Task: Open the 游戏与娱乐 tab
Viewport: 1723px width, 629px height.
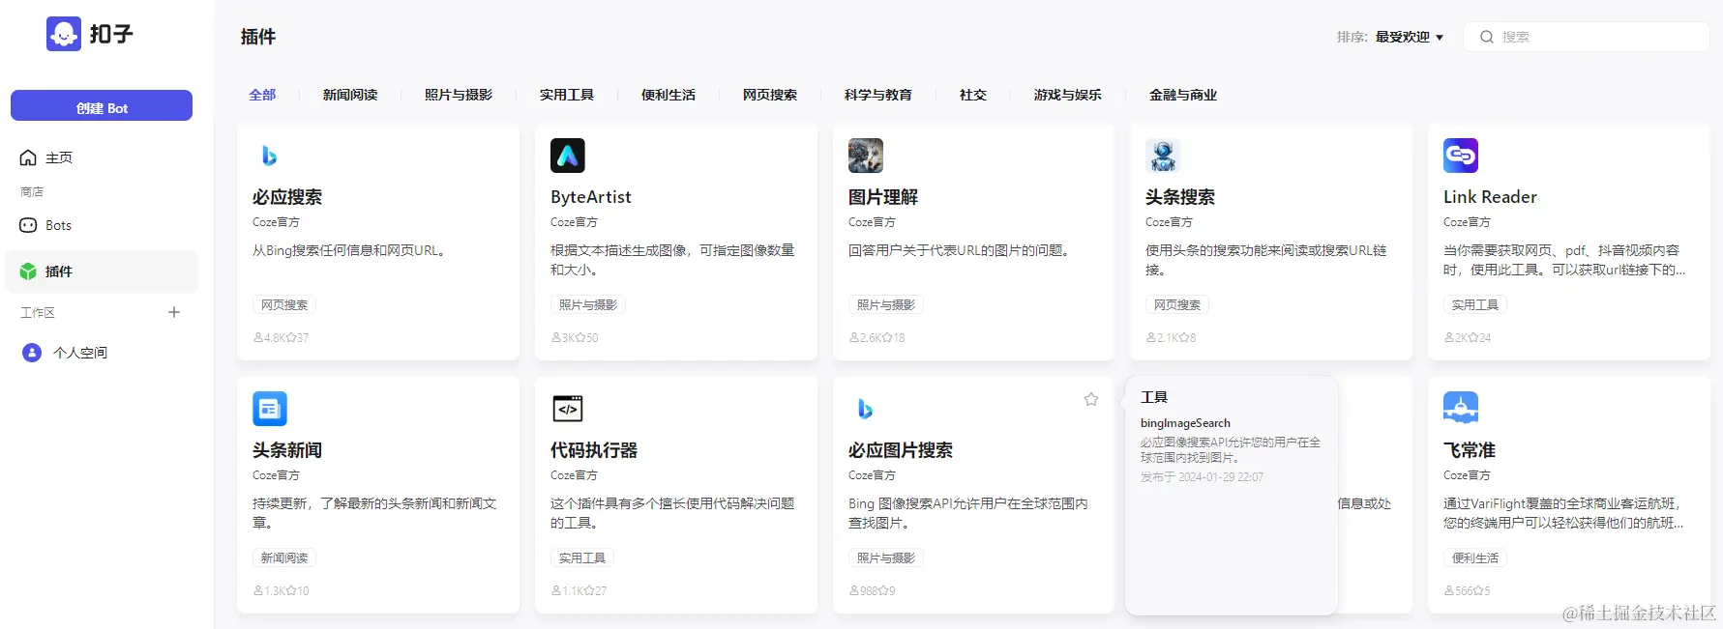Action: point(1068,95)
